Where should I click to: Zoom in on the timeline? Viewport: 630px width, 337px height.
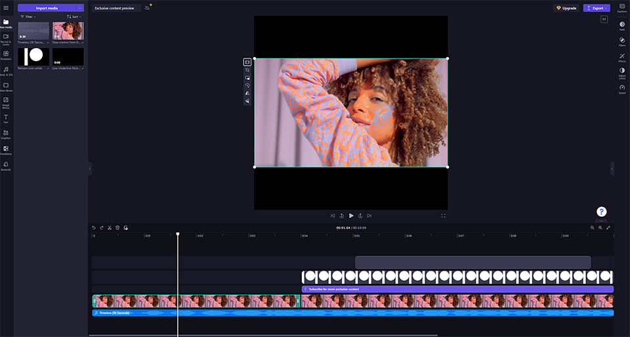click(x=600, y=227)
